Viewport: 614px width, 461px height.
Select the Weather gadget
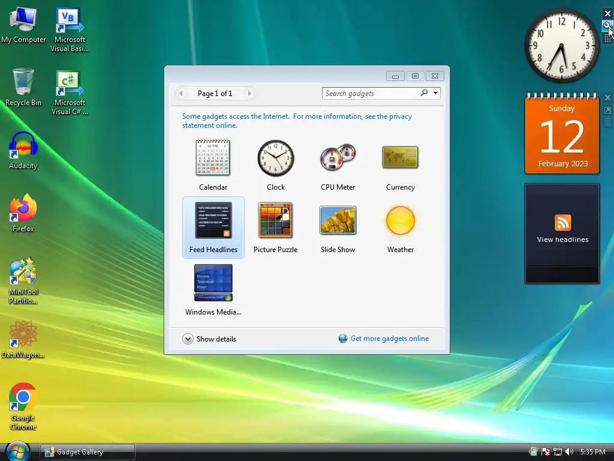(x=400, y=227)
